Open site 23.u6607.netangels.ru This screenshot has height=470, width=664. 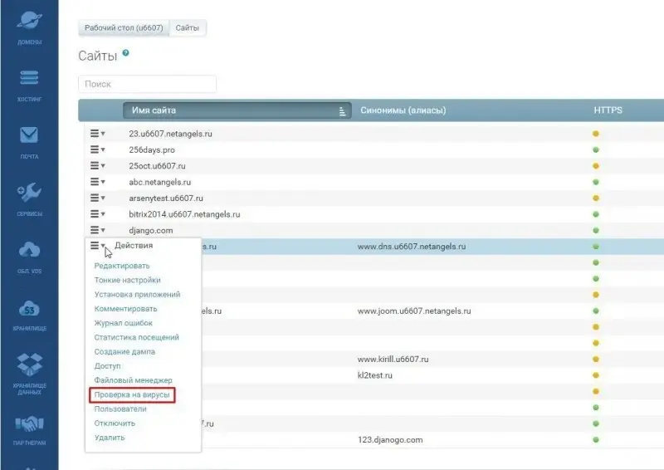[171, 134]
